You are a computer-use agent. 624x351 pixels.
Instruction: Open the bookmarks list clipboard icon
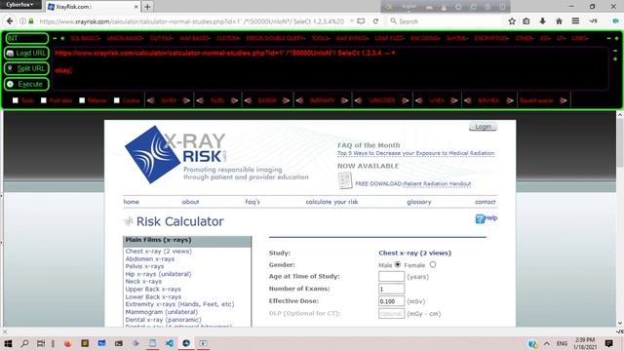tap(526, 21)
